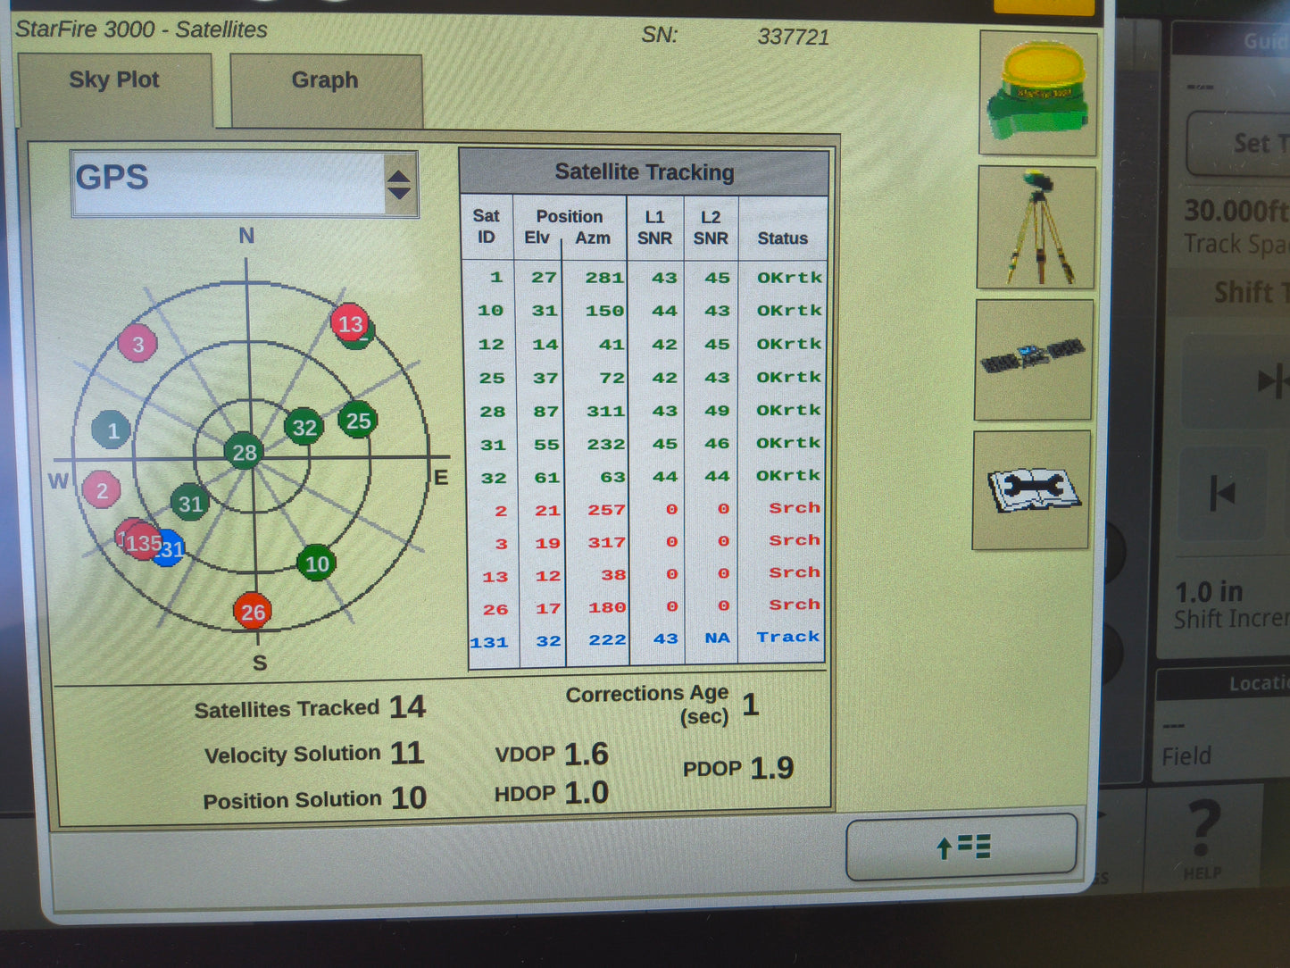Select green satellite 31 marker on sky plot

[x=190, y=504]
